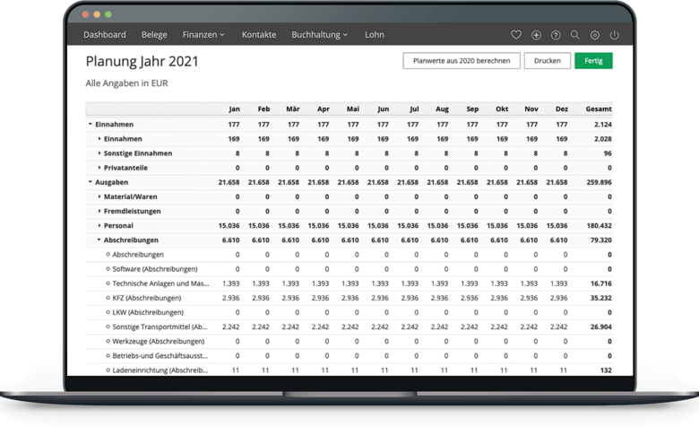This screenshot has width=699, height=427.
Task: Click the heart favorites icon
Action: (516, 35)
